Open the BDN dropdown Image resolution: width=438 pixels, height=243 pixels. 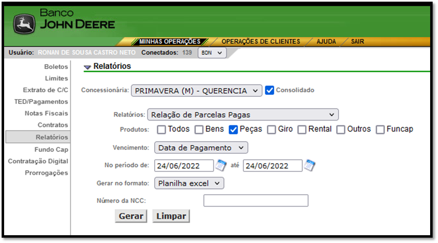coord(212,53)
